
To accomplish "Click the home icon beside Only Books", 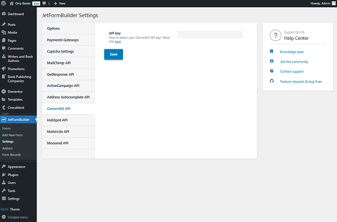I will point(12,3).
